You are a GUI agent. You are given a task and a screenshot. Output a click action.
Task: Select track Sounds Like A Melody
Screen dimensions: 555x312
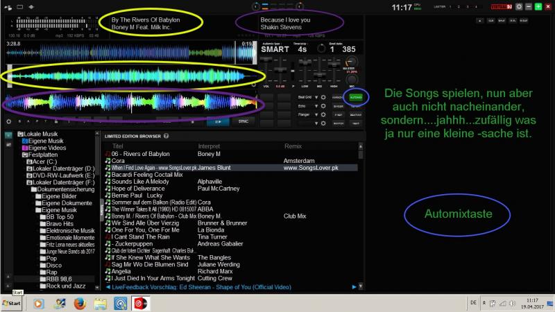pyautogui.click(x=231, y=182)
